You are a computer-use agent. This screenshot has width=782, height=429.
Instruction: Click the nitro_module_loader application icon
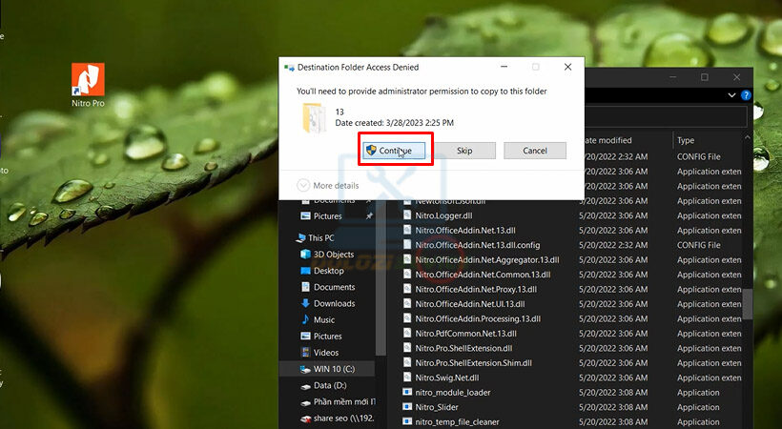(x=407, y=392)
